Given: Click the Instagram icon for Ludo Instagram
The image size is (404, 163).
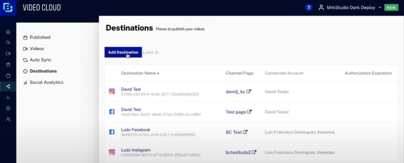Looking at the screenshot, I should pos(112,152).
